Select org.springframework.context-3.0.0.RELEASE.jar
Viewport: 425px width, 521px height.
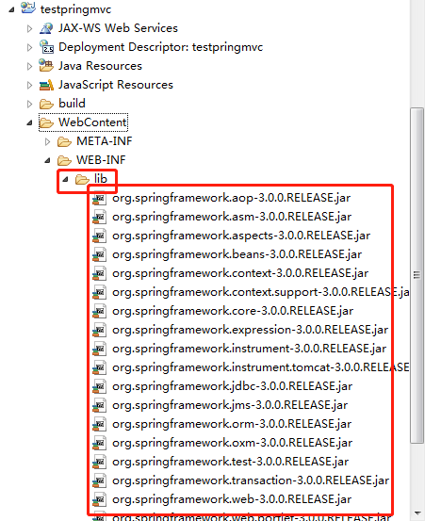[240, 274]
